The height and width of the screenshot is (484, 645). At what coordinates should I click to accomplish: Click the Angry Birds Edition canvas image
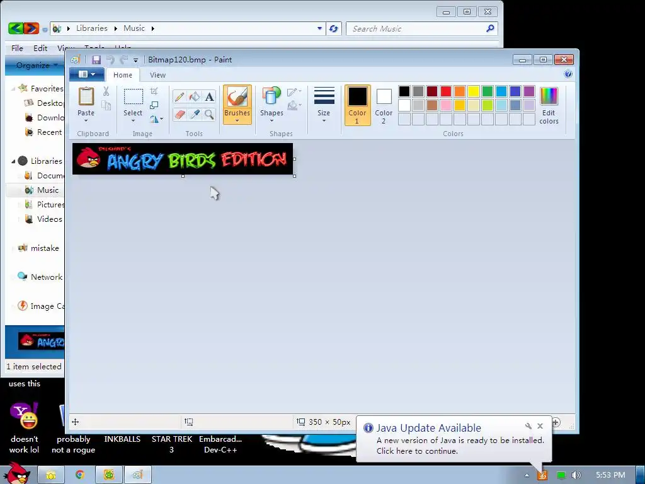[183, 159]
